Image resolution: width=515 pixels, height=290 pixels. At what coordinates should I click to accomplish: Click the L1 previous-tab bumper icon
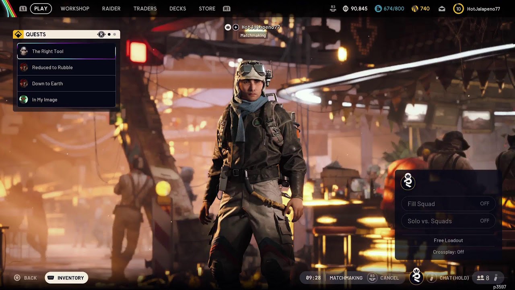(x=23, y=8)
